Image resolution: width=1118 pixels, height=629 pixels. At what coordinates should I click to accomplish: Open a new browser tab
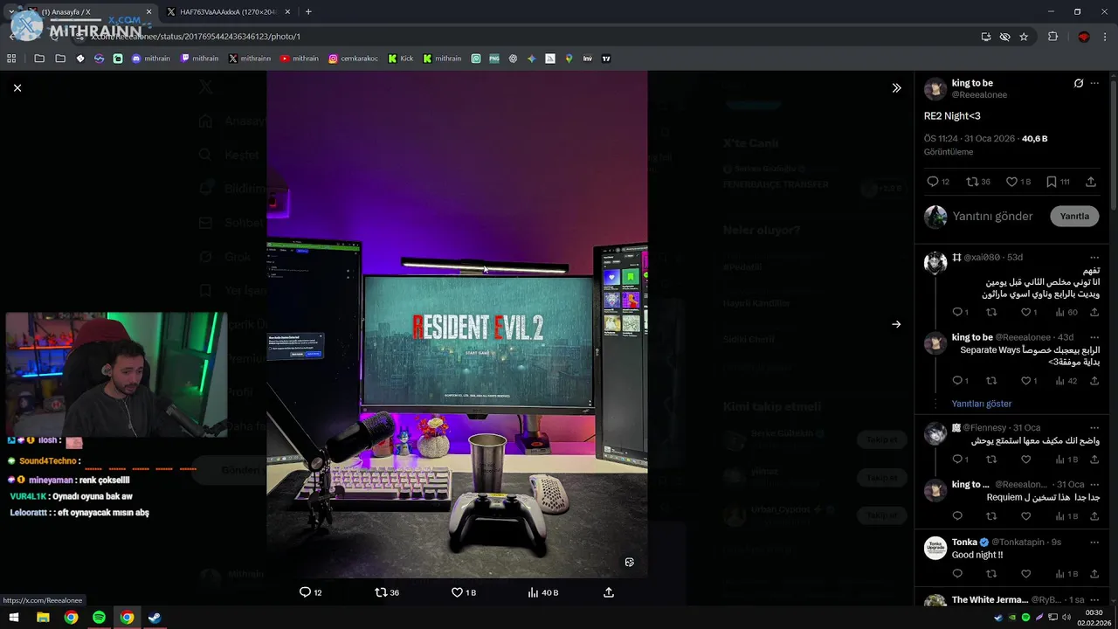tap(308, 12)
